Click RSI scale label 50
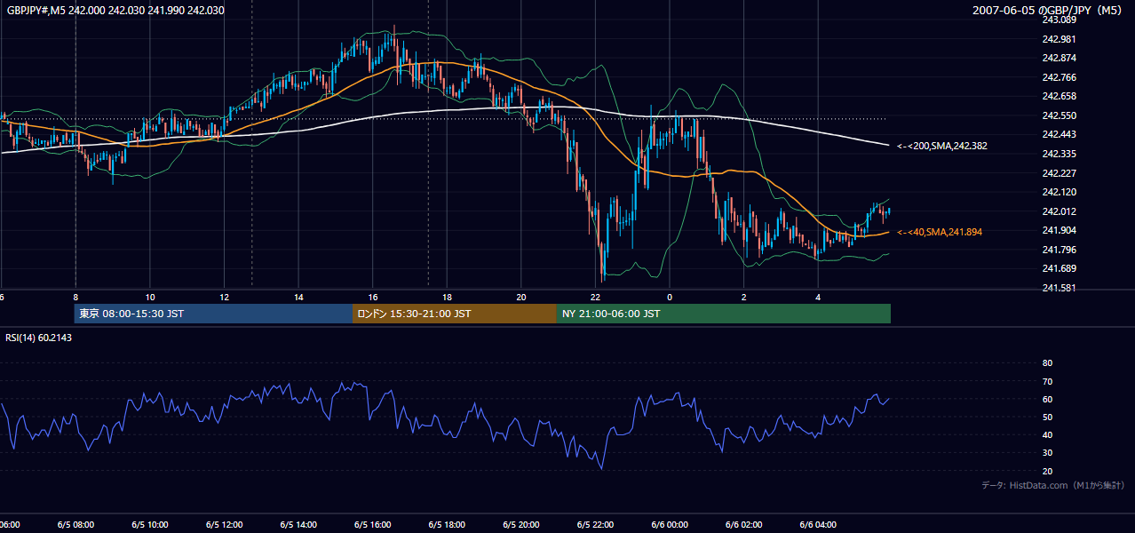Image resolution: width=1135 pixels, height=533 pixels. point(1047,417)
